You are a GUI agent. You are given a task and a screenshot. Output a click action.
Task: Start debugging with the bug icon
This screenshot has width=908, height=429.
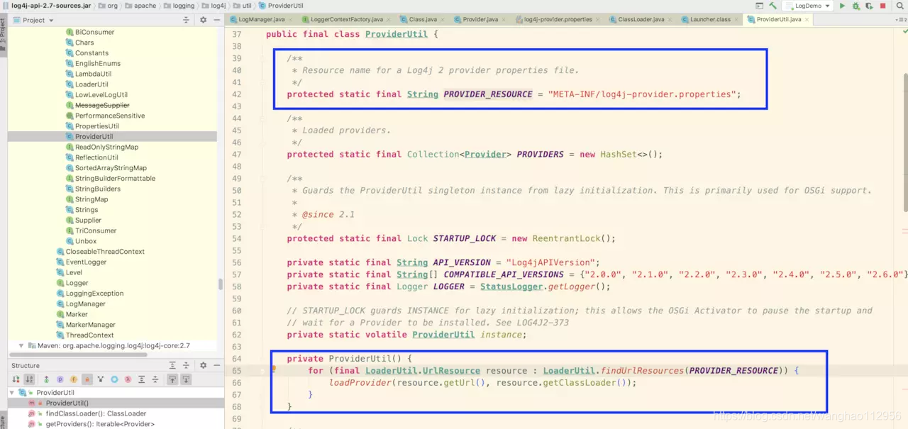click(x=856, y=6)
